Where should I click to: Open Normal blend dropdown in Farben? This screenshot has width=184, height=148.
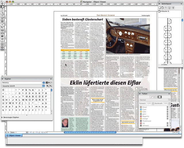[155, 100]
